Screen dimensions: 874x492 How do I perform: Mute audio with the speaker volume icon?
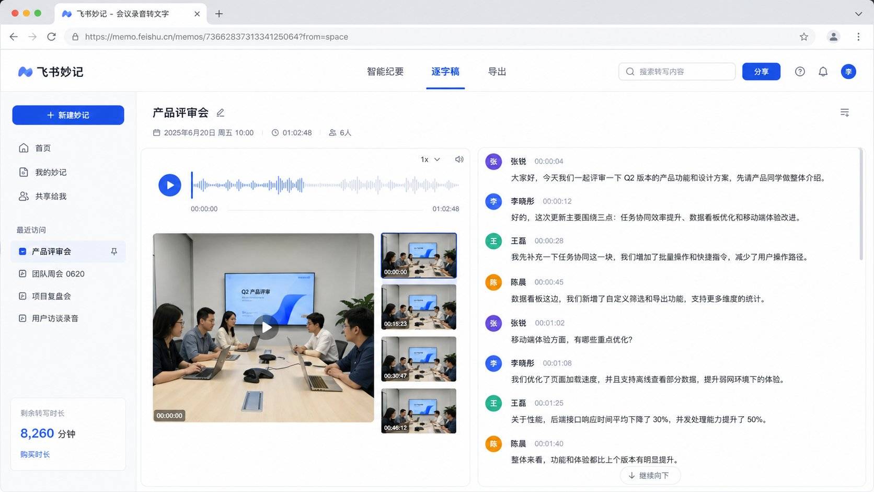click(x=459, y=159)
